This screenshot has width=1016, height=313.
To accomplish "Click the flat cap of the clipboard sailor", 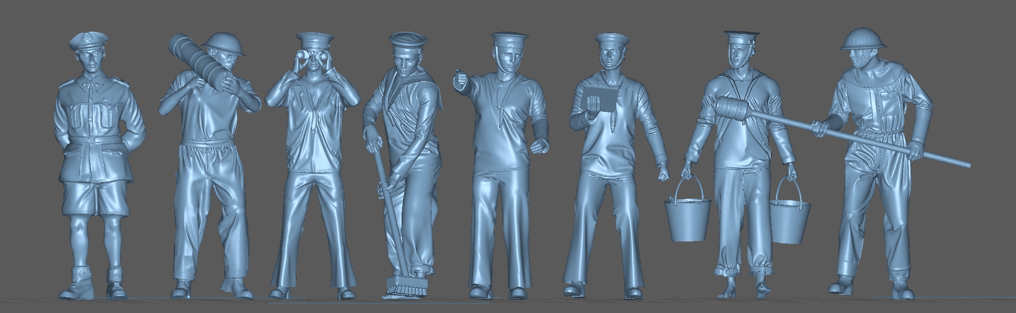I will point(612,39).
